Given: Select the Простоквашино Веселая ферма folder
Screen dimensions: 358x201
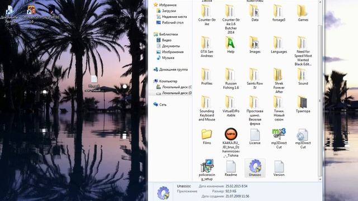Looking at the screenshot, I should click(255, 111).
